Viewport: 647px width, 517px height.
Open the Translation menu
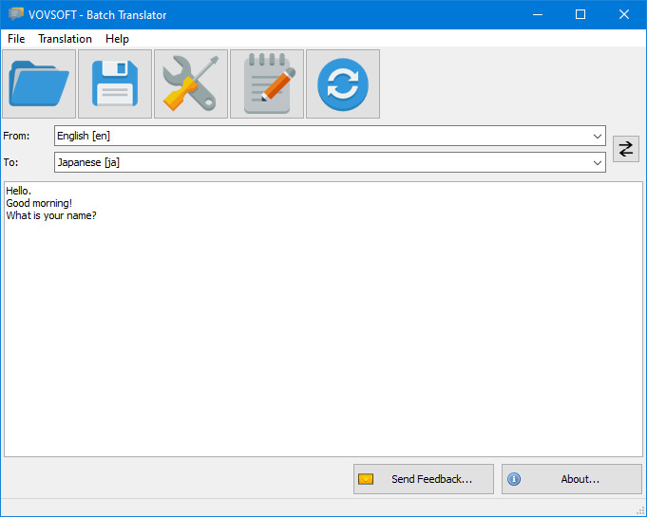(x=65, y=39)
